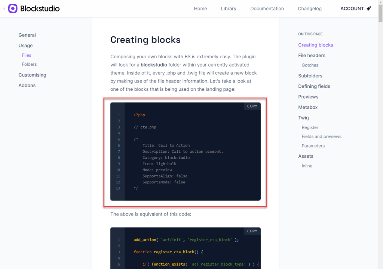Open Folders under Usage

(x=29, y=64)
